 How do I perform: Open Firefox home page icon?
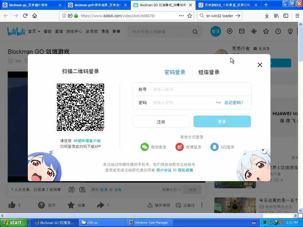pyautogui.click(x=35, y=16)
